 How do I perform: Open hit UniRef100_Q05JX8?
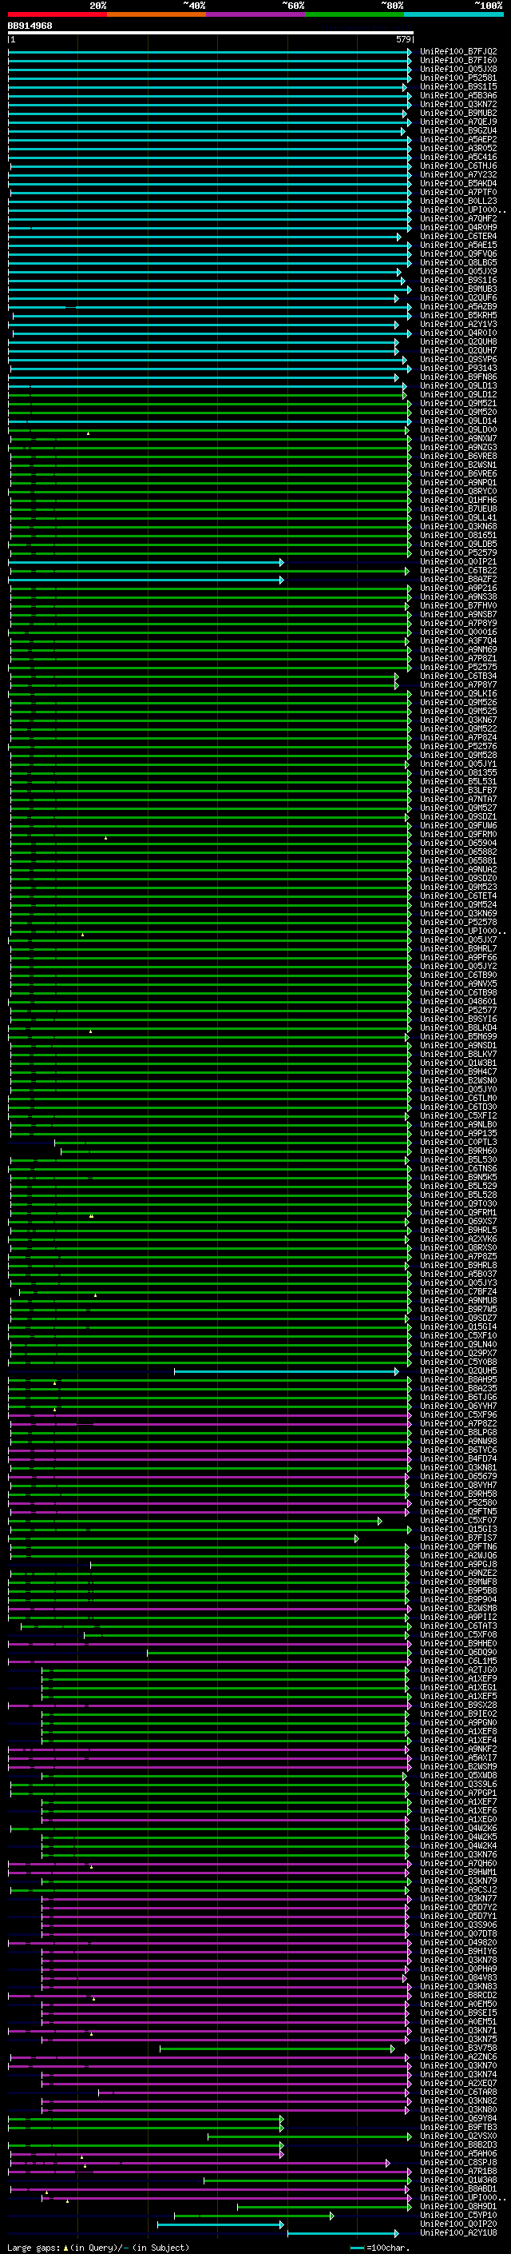(458, 69)
